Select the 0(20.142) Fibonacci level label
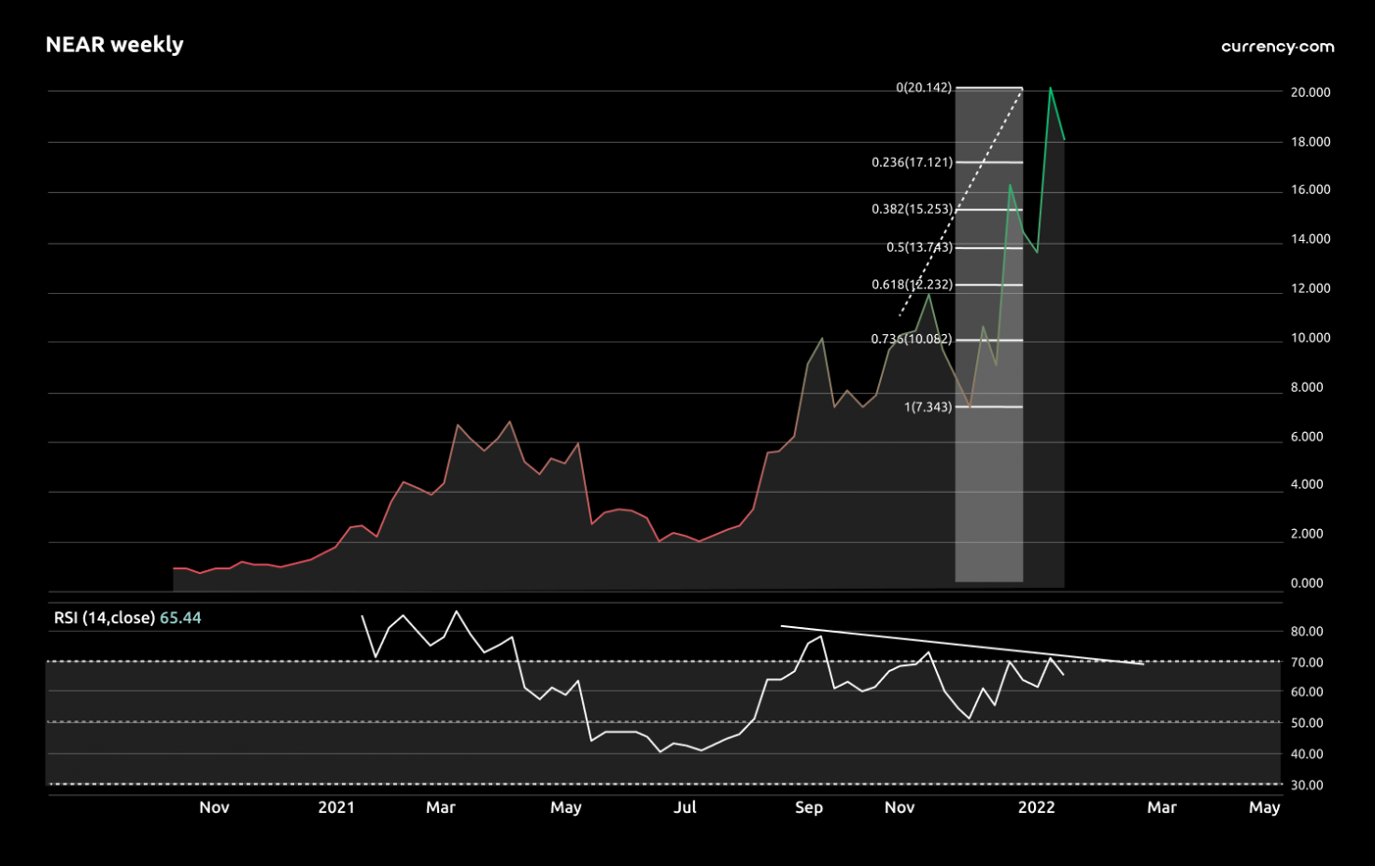 (924, 88)
